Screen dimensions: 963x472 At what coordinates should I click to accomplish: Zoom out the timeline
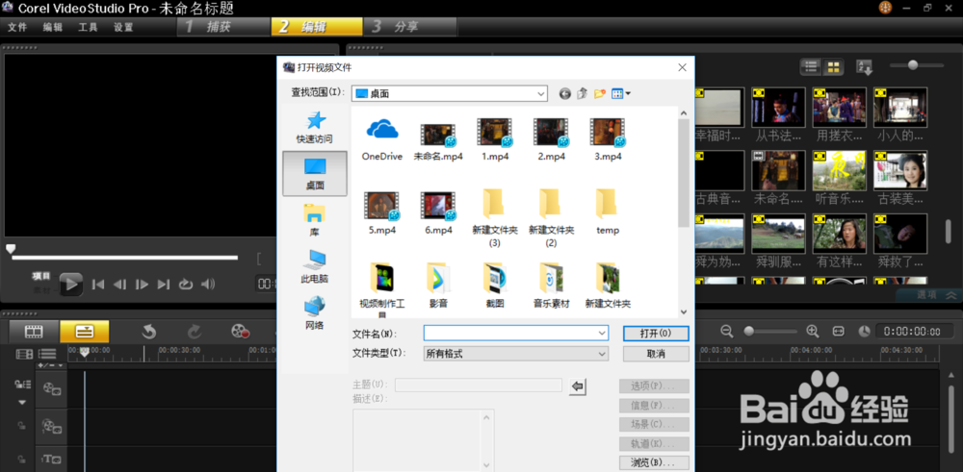(727, 331)
